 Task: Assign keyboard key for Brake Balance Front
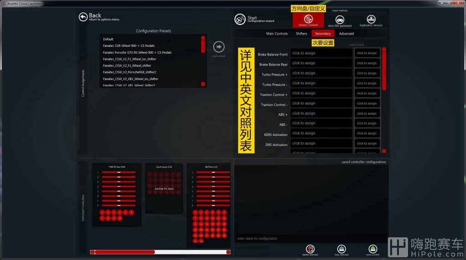367,53
